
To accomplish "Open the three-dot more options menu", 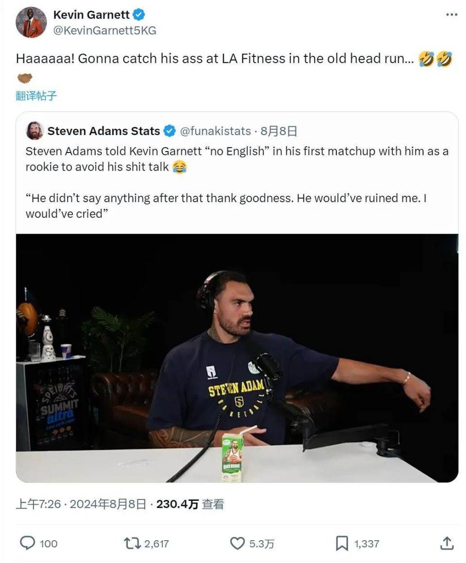I will pos(451,15).
